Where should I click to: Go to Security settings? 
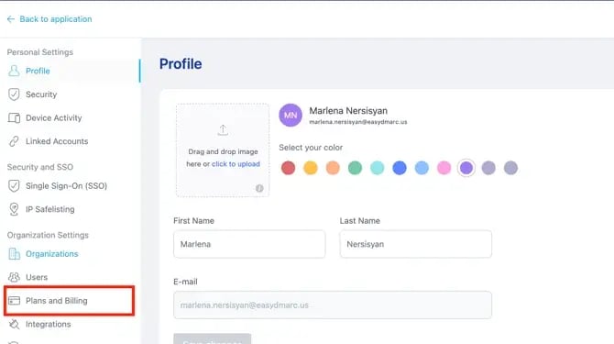click(x=41, y=94)
